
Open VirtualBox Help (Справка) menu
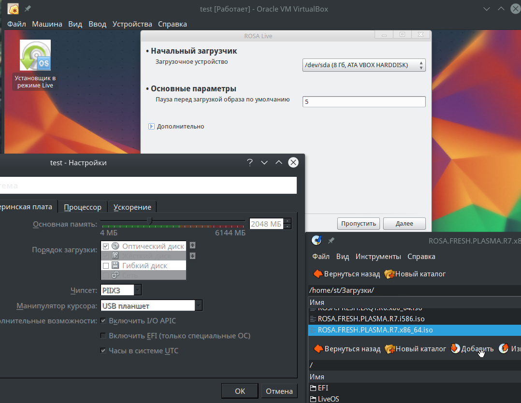click(173, 24)
